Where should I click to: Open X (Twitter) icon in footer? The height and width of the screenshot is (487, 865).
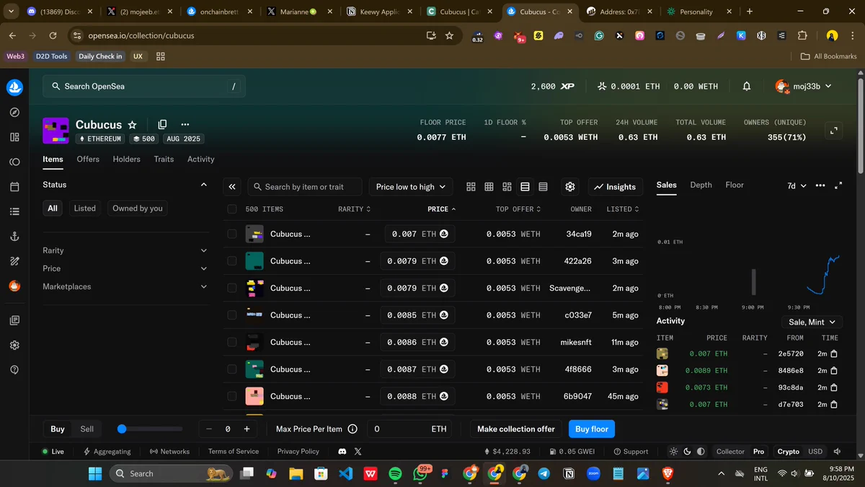(x=358, y=451)
